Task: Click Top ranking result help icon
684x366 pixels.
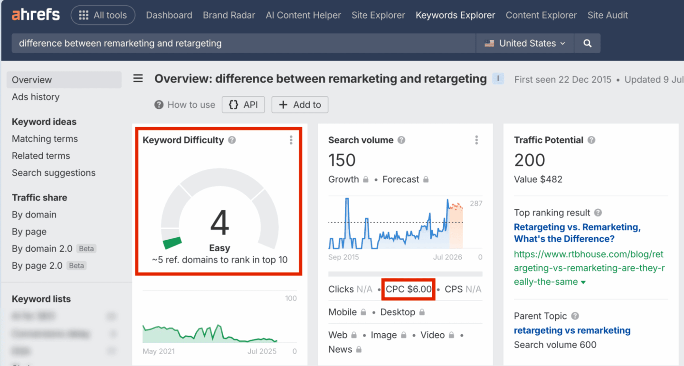Action: click(x=598, y=213)
